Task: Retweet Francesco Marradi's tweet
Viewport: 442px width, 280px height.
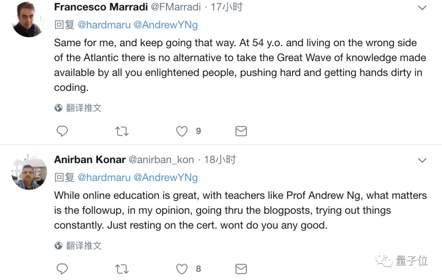Action: pos(122,131)
